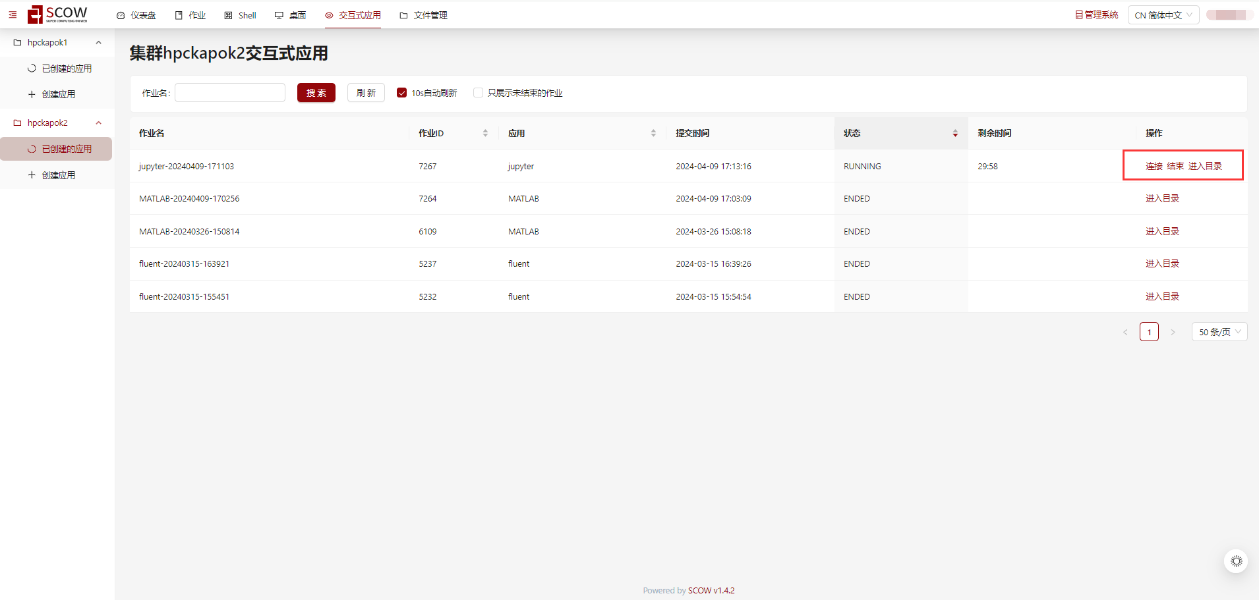This screenshot has width=1259, height=600.
Task: Check 只展示未结束的作业 checkbox
Action: (x=478, y=93)
